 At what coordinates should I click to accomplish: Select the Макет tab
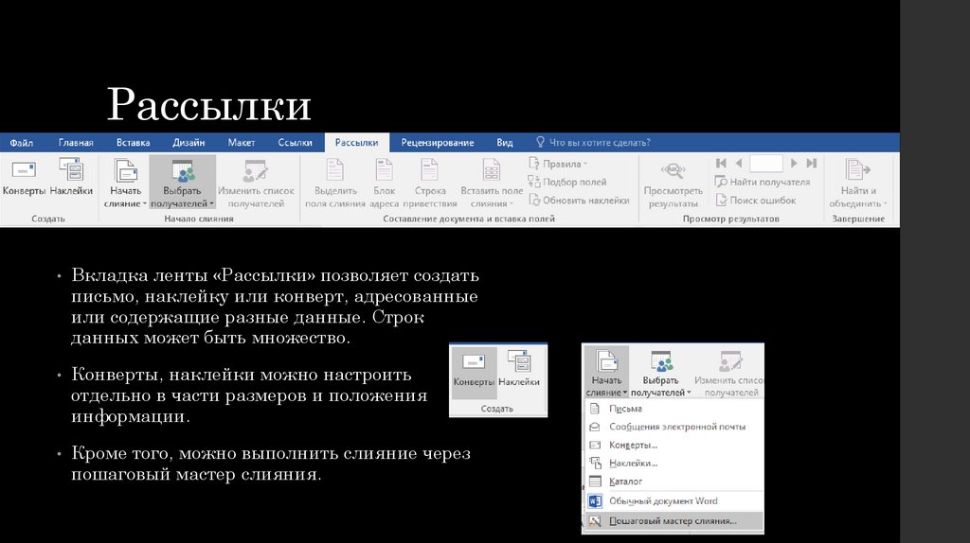[242, 143]
